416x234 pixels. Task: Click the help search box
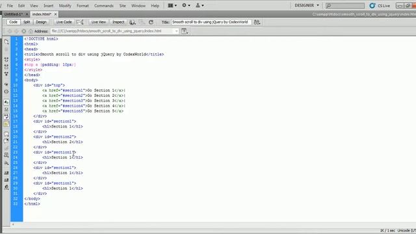tap(345, 6)
